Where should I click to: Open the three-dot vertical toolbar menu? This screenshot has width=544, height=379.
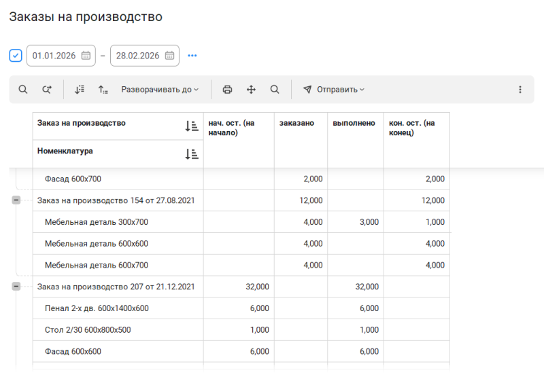coord(520,90)
